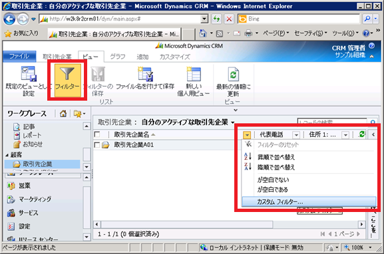Click the Bing search input field
The height and width of the screenshot is (254, 384).
(x=303, y=19)
